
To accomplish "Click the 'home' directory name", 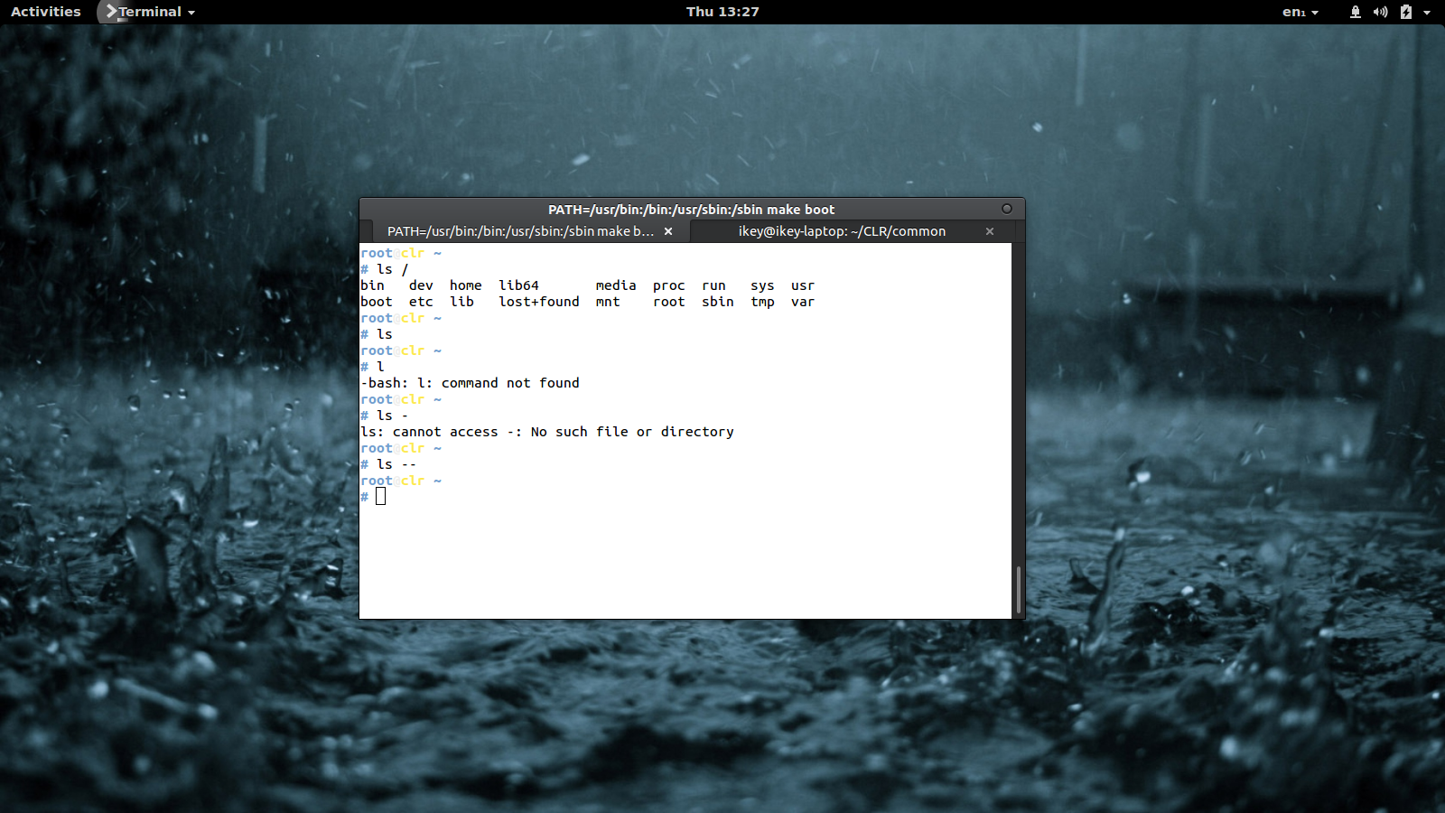I will click(x=466, y=285).
